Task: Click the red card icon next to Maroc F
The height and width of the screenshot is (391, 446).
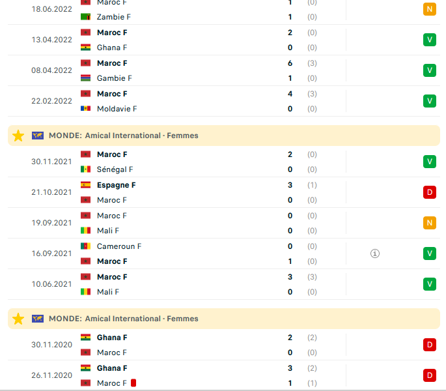Action: pos(133,383)
